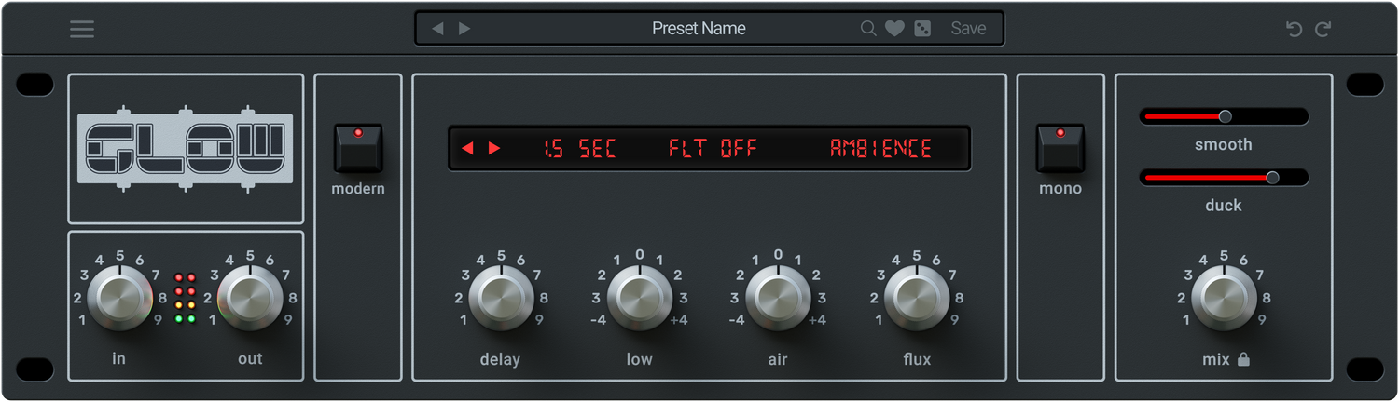Open the hamburger menu

click(82, 29)
